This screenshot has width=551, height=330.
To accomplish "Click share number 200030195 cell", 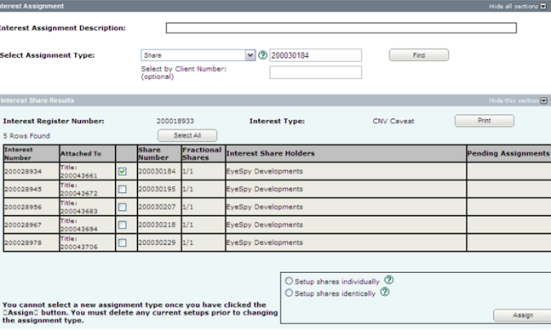I will tap(159, 189).
